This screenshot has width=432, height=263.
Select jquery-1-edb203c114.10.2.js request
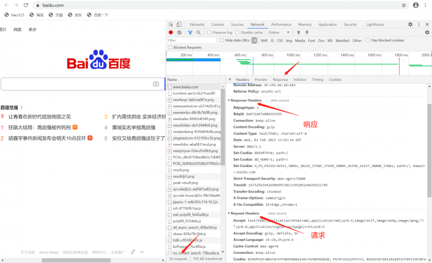click(194, 202)
